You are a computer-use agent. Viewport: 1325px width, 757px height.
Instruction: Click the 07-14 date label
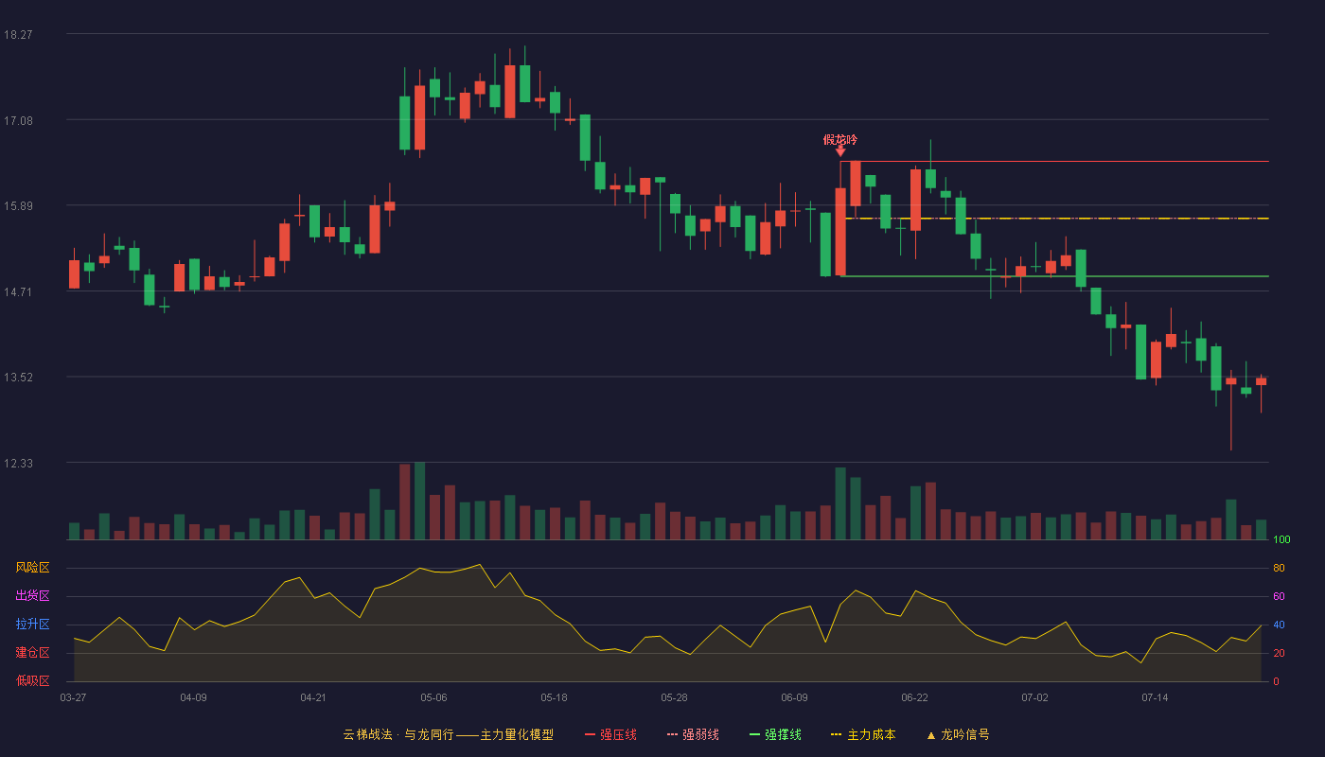pos(1155,697)
